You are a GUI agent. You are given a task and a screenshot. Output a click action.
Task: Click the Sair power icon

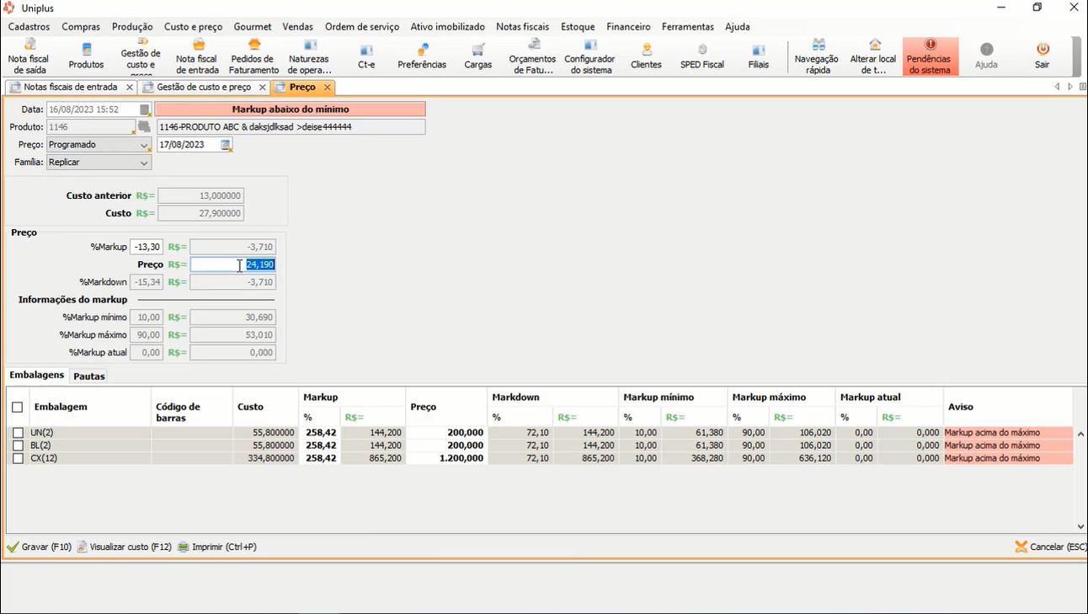1043,50
